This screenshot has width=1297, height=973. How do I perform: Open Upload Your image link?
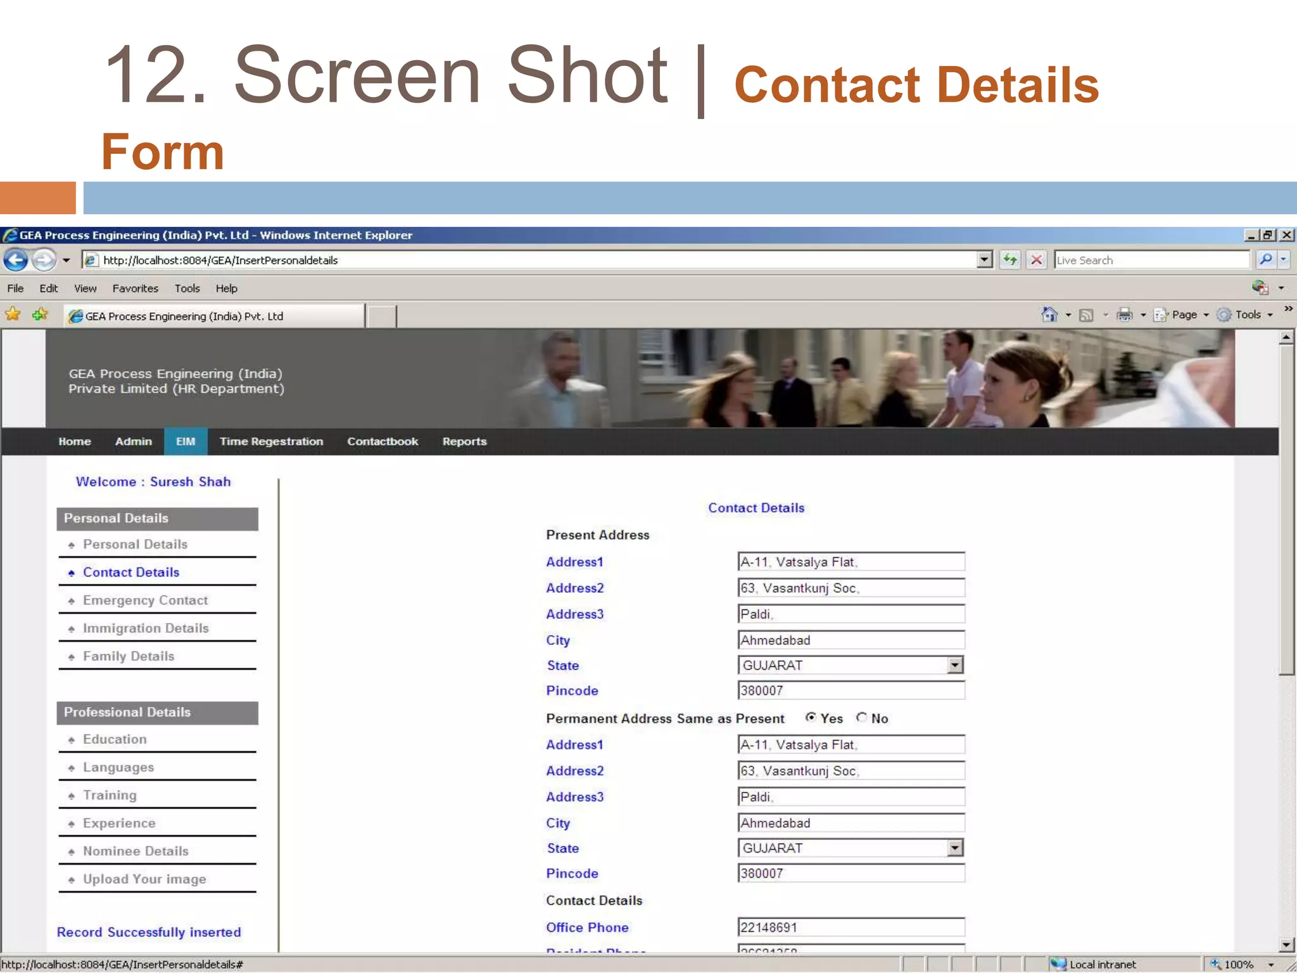point(144,879)
